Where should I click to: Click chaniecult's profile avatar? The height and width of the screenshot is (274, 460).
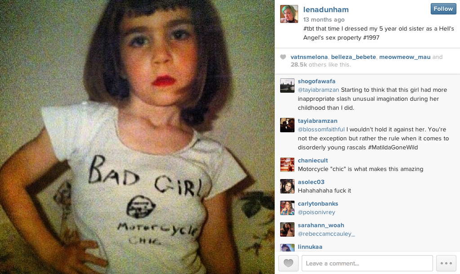(x=287, y=165)
